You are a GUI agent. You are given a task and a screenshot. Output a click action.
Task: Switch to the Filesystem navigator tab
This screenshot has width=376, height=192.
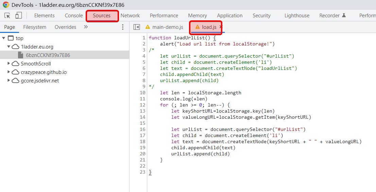(35, 27)
